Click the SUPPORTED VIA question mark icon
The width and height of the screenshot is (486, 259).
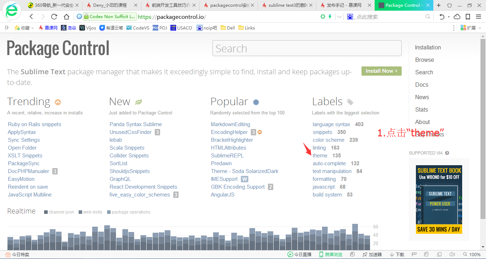(447, 153)
